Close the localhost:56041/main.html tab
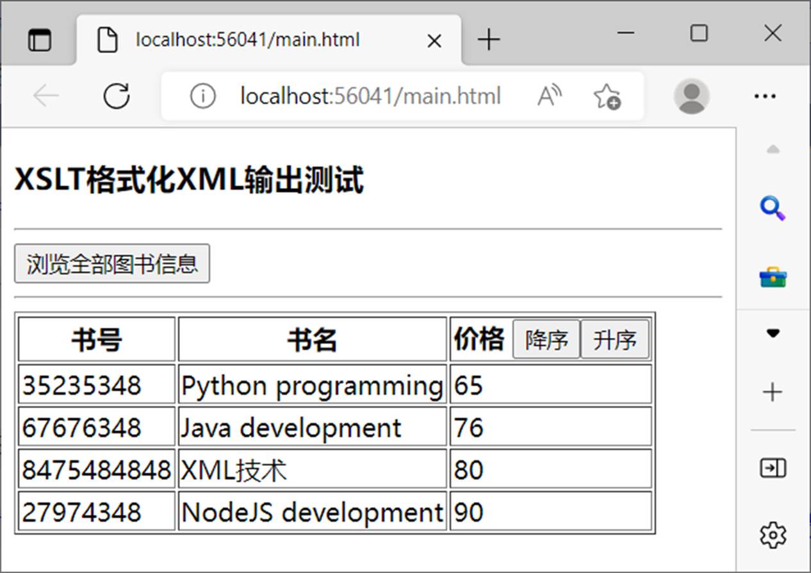This screenshot has width=811, height=573. (x=434, y=41)
